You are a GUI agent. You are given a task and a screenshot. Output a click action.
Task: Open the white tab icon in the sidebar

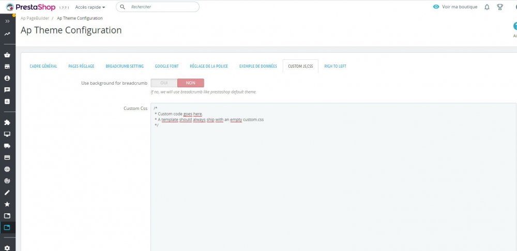pyautogui.click(x=7, y=216)
